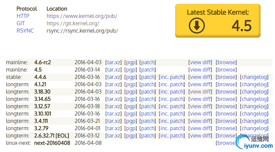
Task: Download tar.xz for mainline 4.5
Action: click(114, 70)
